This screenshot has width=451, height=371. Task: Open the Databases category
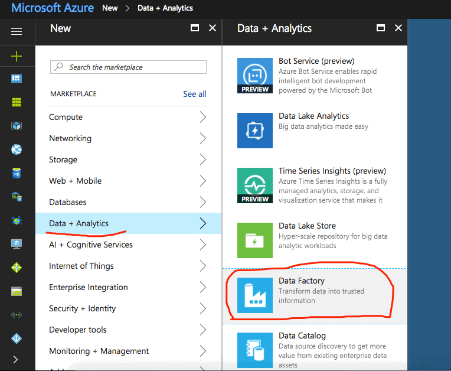[128, 203]
